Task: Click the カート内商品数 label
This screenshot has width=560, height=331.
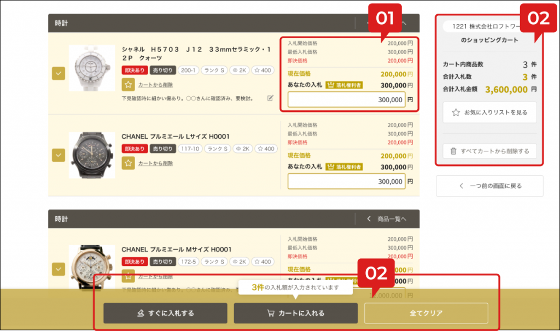Action: (463, 64)
